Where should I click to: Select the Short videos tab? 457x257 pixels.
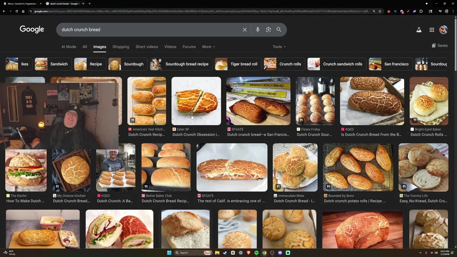click(147, 47)
